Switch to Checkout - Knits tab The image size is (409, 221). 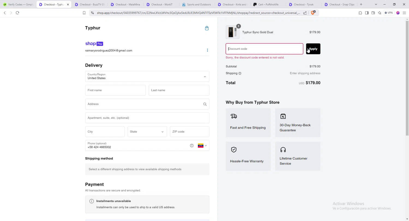tap(232, 4)
